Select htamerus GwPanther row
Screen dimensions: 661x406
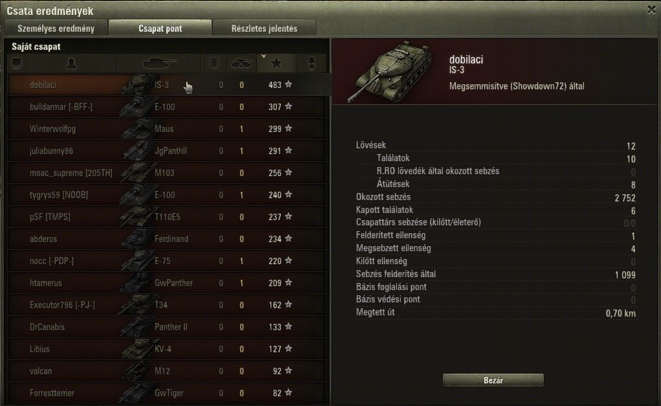pos(167,283)
